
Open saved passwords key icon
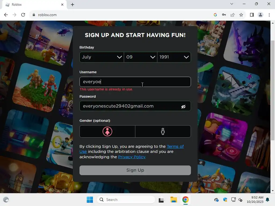click(x=224, y=15)
